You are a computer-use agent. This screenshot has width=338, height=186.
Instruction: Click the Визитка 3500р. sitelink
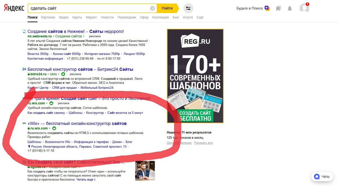(38, 54)
